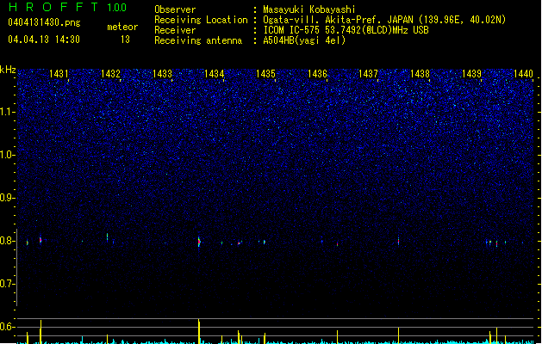Click the 0.9 kHz axis label
Screen dimensions: 542x344
(x=7, y=198)
